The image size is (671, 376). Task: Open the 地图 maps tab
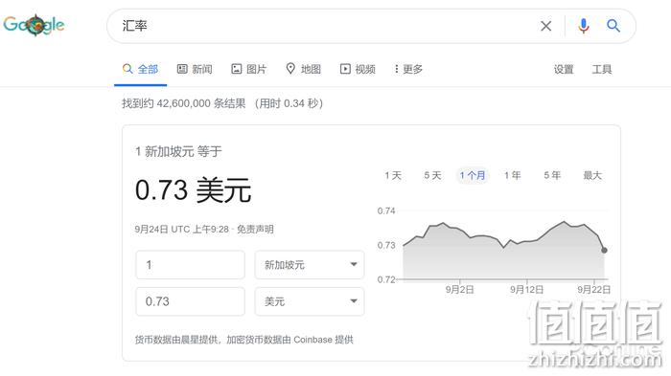(x=304, y=69)
